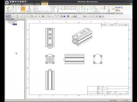Open the Rectangle by Two Corners dropdown arrow
137x102 pixels.
point(49,11)
